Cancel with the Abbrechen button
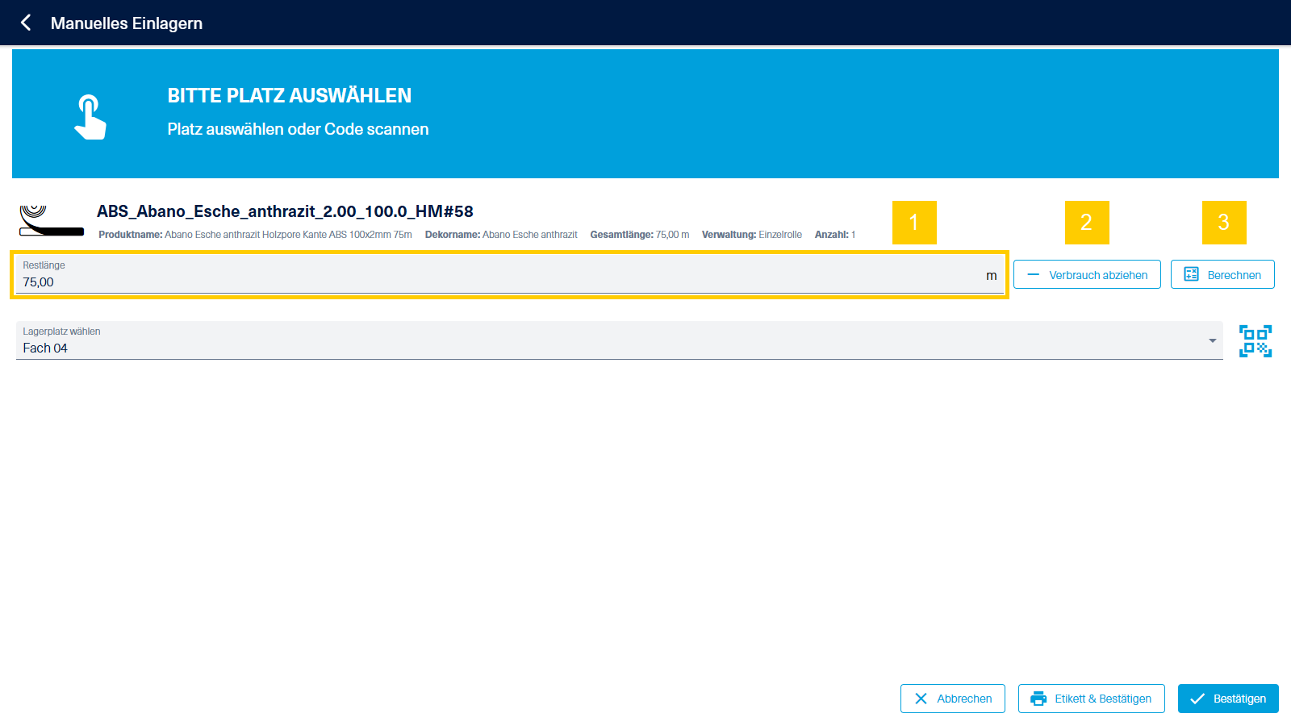Screen dimensions: 1291x726 click(x=952, y=699)
